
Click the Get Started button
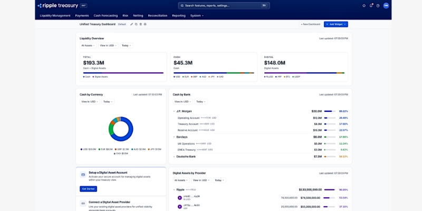coord(88,189)
